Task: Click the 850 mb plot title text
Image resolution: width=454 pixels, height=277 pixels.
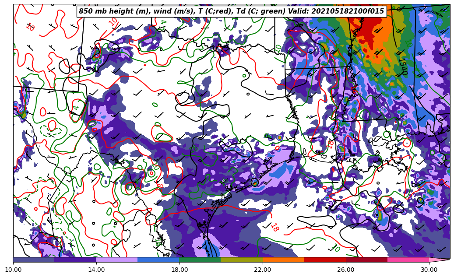Action: (231, 11)
